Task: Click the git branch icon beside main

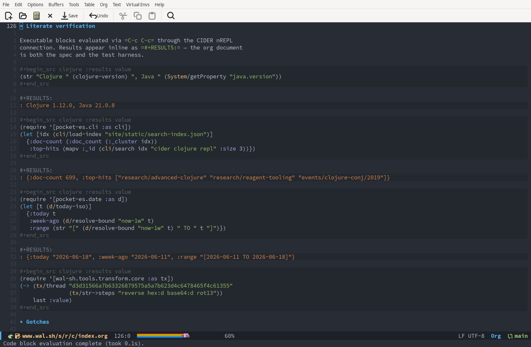Action: 510,336
